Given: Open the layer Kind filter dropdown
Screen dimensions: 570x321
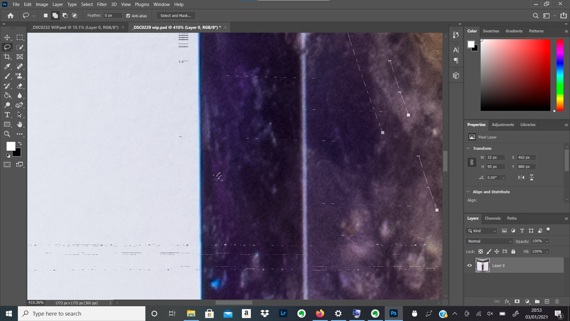Looking at the screenshot, I should click(482, 231).
